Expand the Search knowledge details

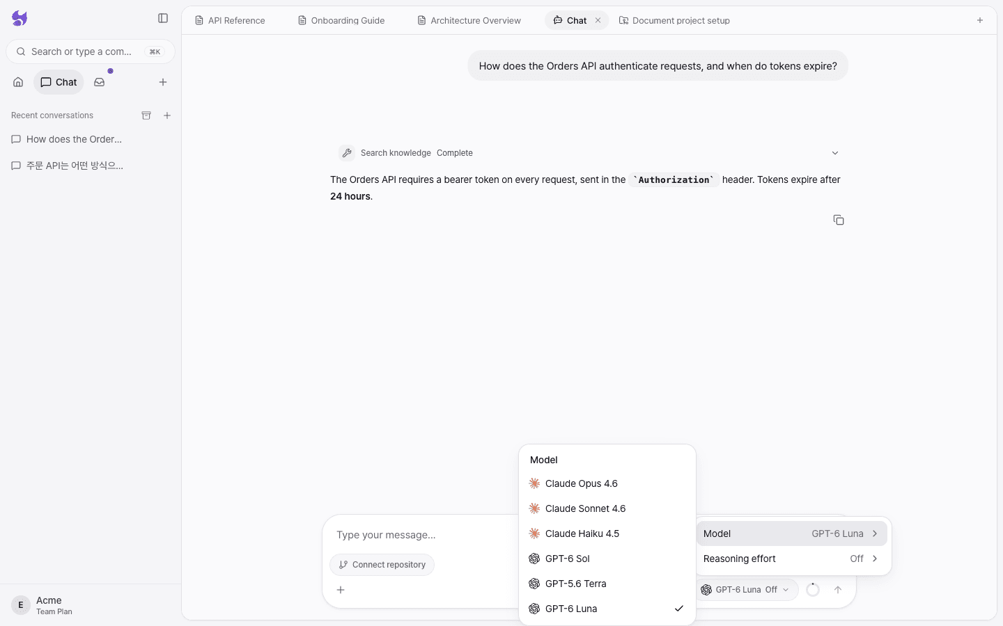tap(835, 153)
